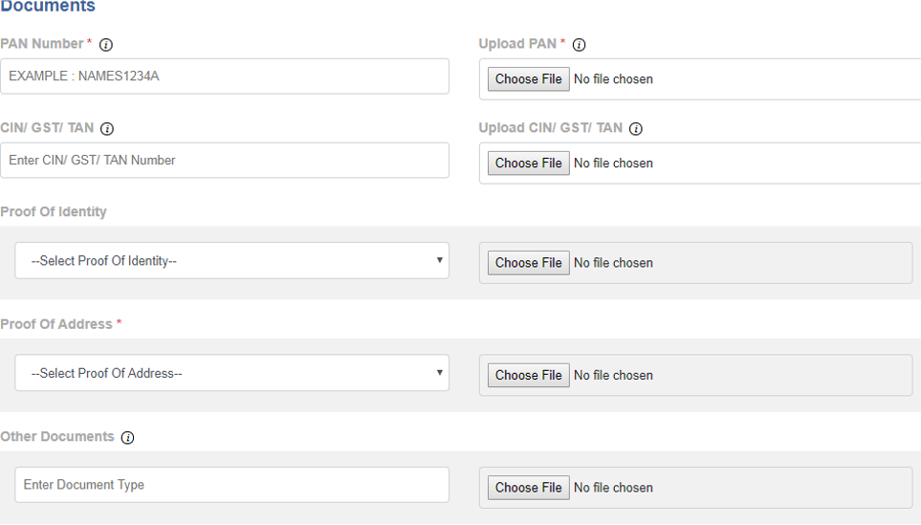Open the Select Proof Of Address dropdown
921x525 pixels.
pos(230,373)
